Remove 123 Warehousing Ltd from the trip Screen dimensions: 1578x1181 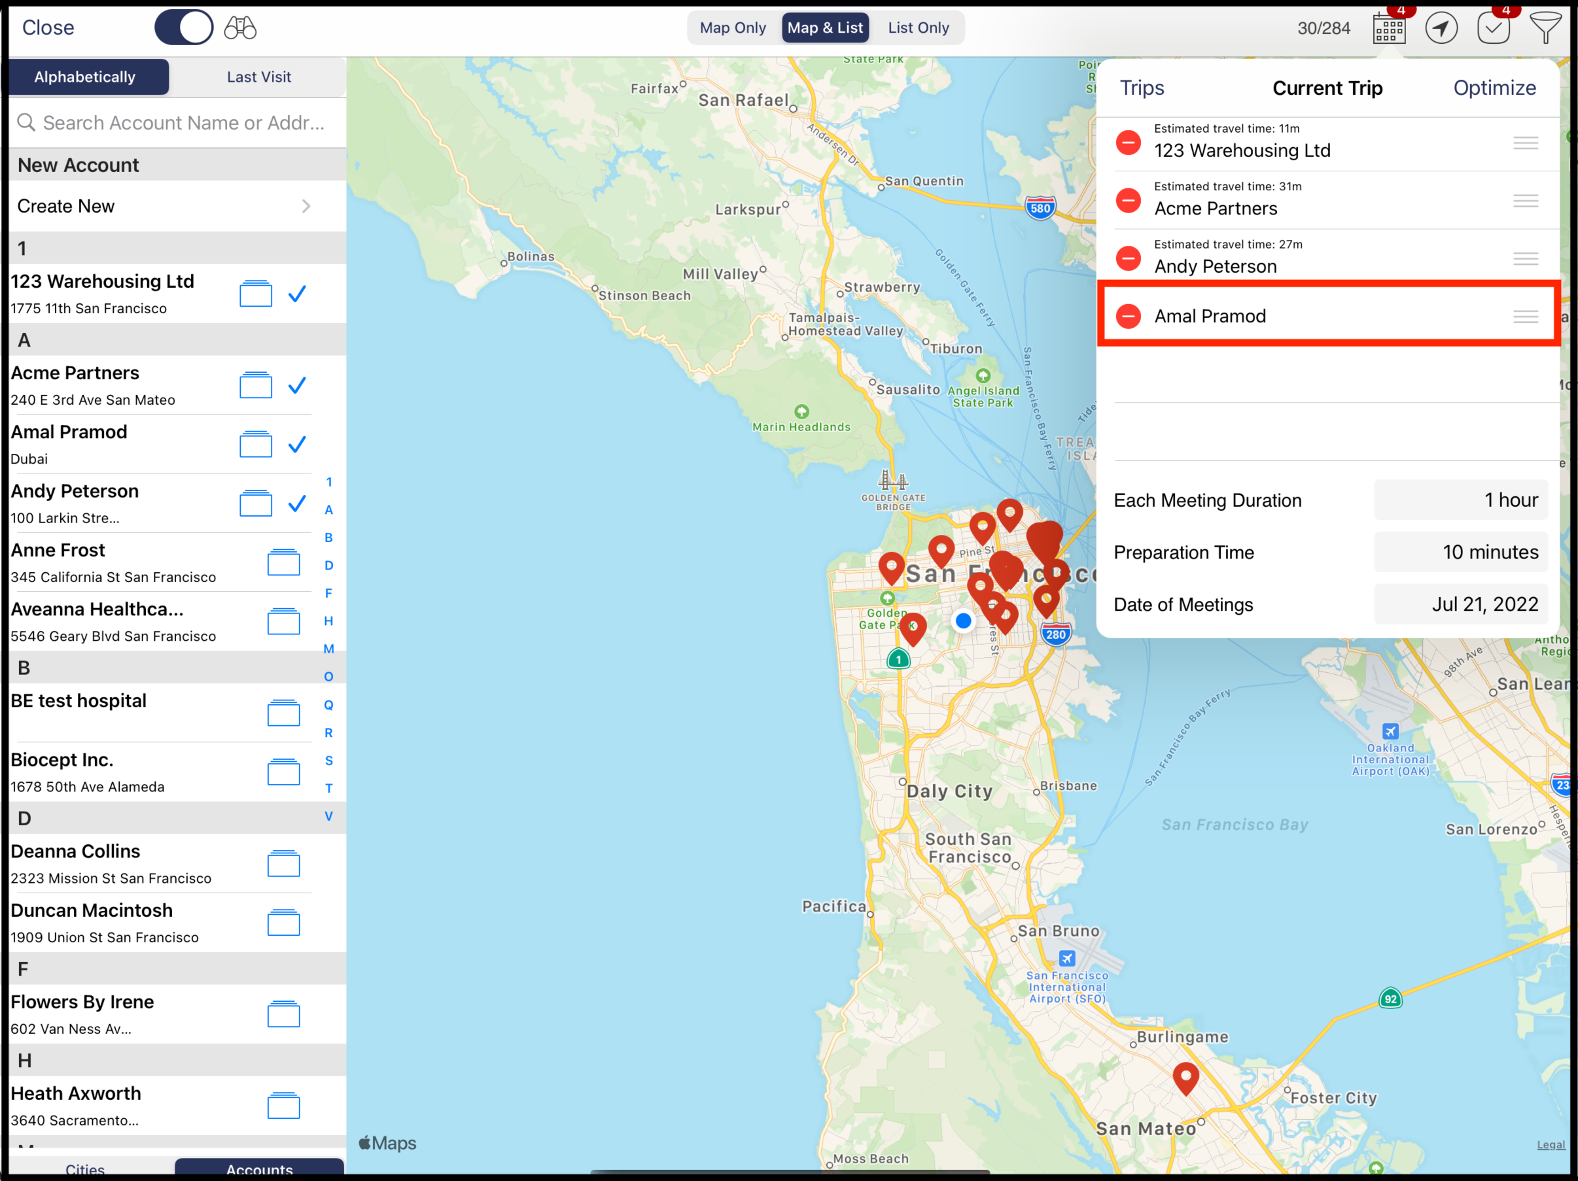[1129, 143]
